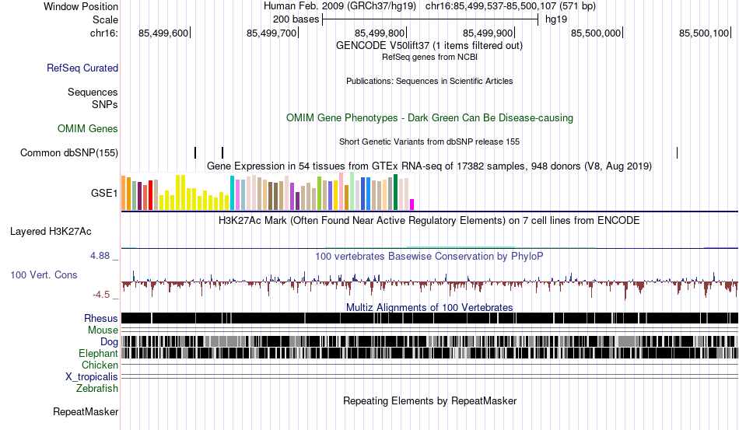Click the -4.5 PhyloP lower axis value

[101, 295]
